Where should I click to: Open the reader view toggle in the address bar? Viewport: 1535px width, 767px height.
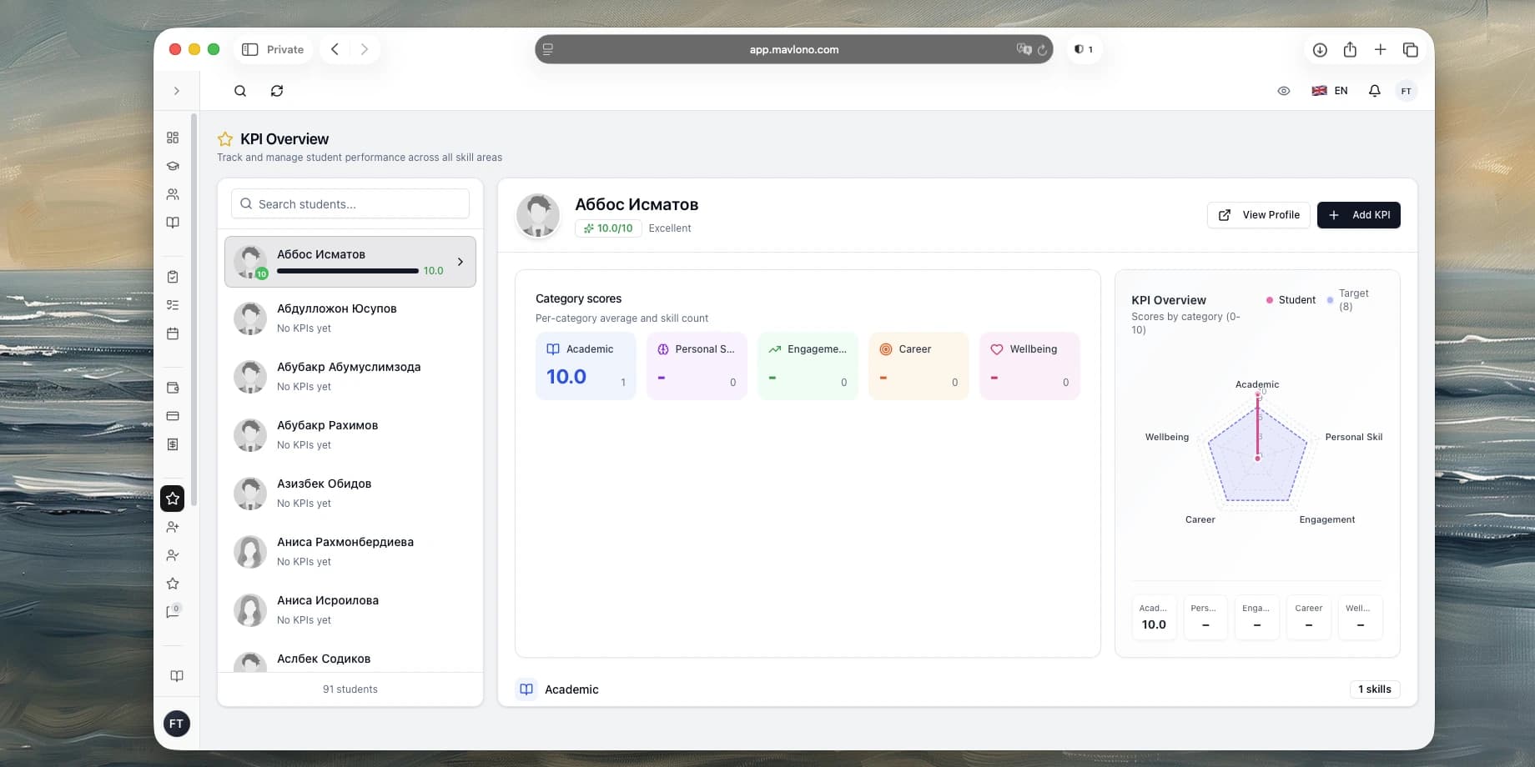(x=548, y=49)
